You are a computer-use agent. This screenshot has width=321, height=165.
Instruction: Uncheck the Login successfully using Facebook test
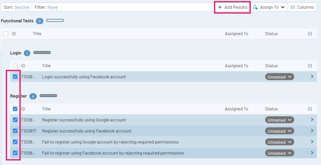click(15, 77)
